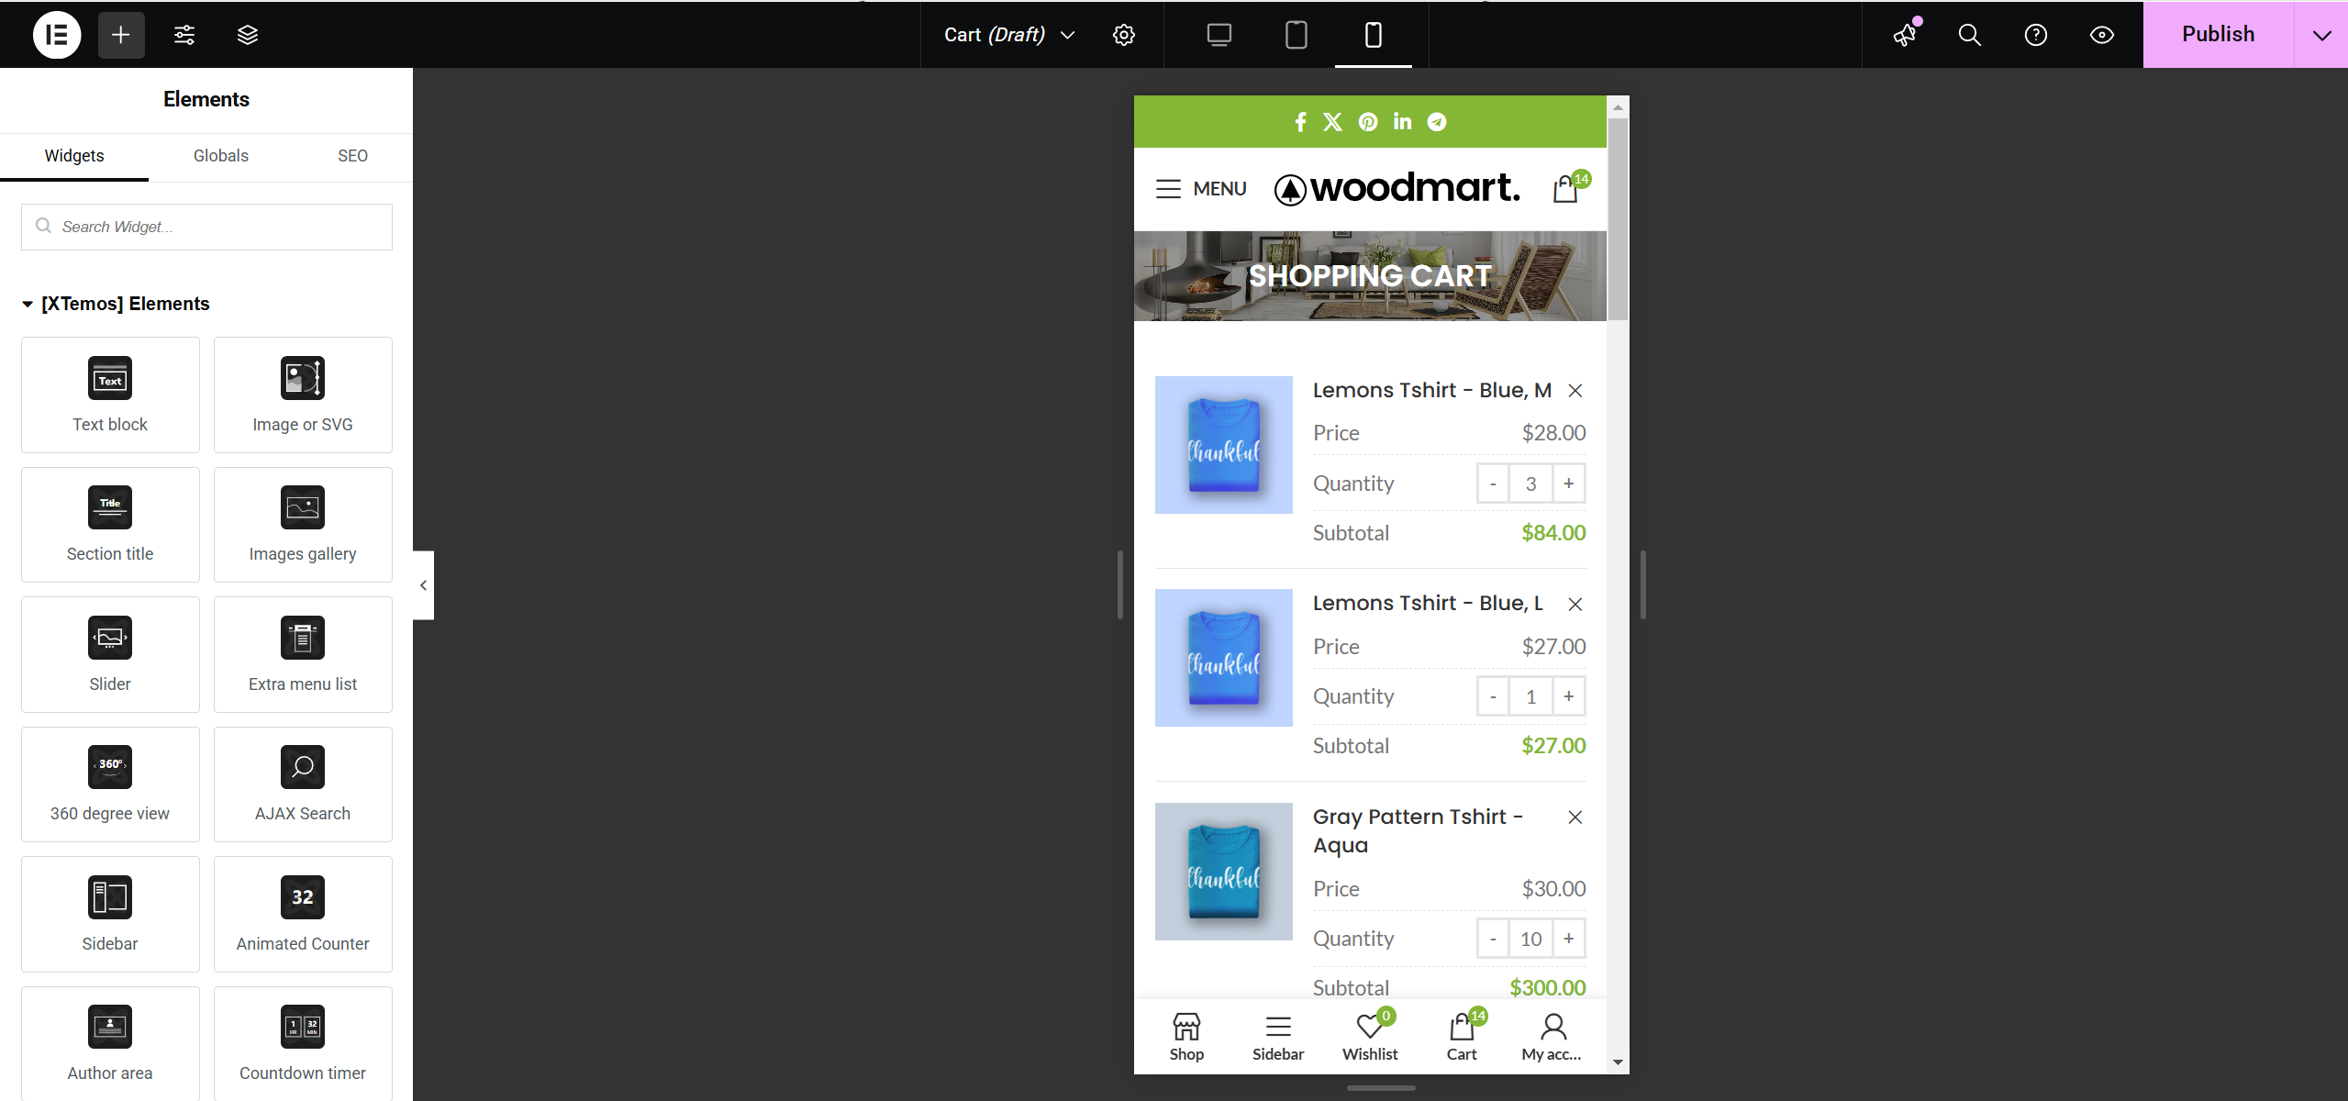Viewport: 2348px width, 1101px height.
Task: Switch to Desktop preview mode
Action: 1219,34
